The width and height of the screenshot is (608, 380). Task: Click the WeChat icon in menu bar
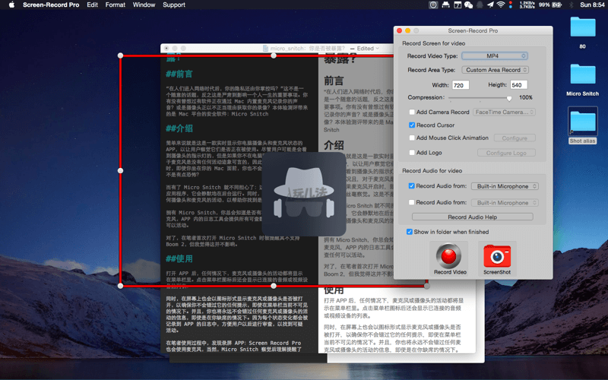coord(468,5)
